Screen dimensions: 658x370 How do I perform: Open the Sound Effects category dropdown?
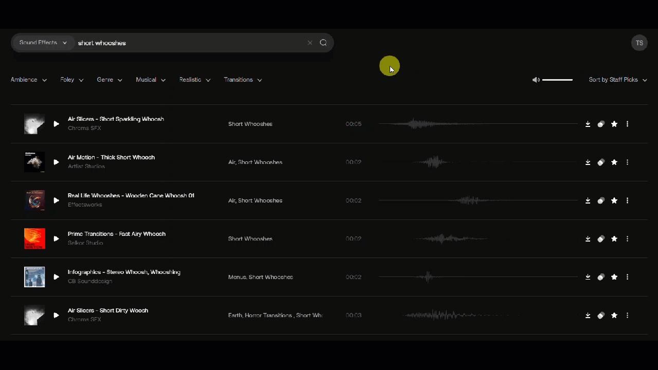tap(43, 43)
